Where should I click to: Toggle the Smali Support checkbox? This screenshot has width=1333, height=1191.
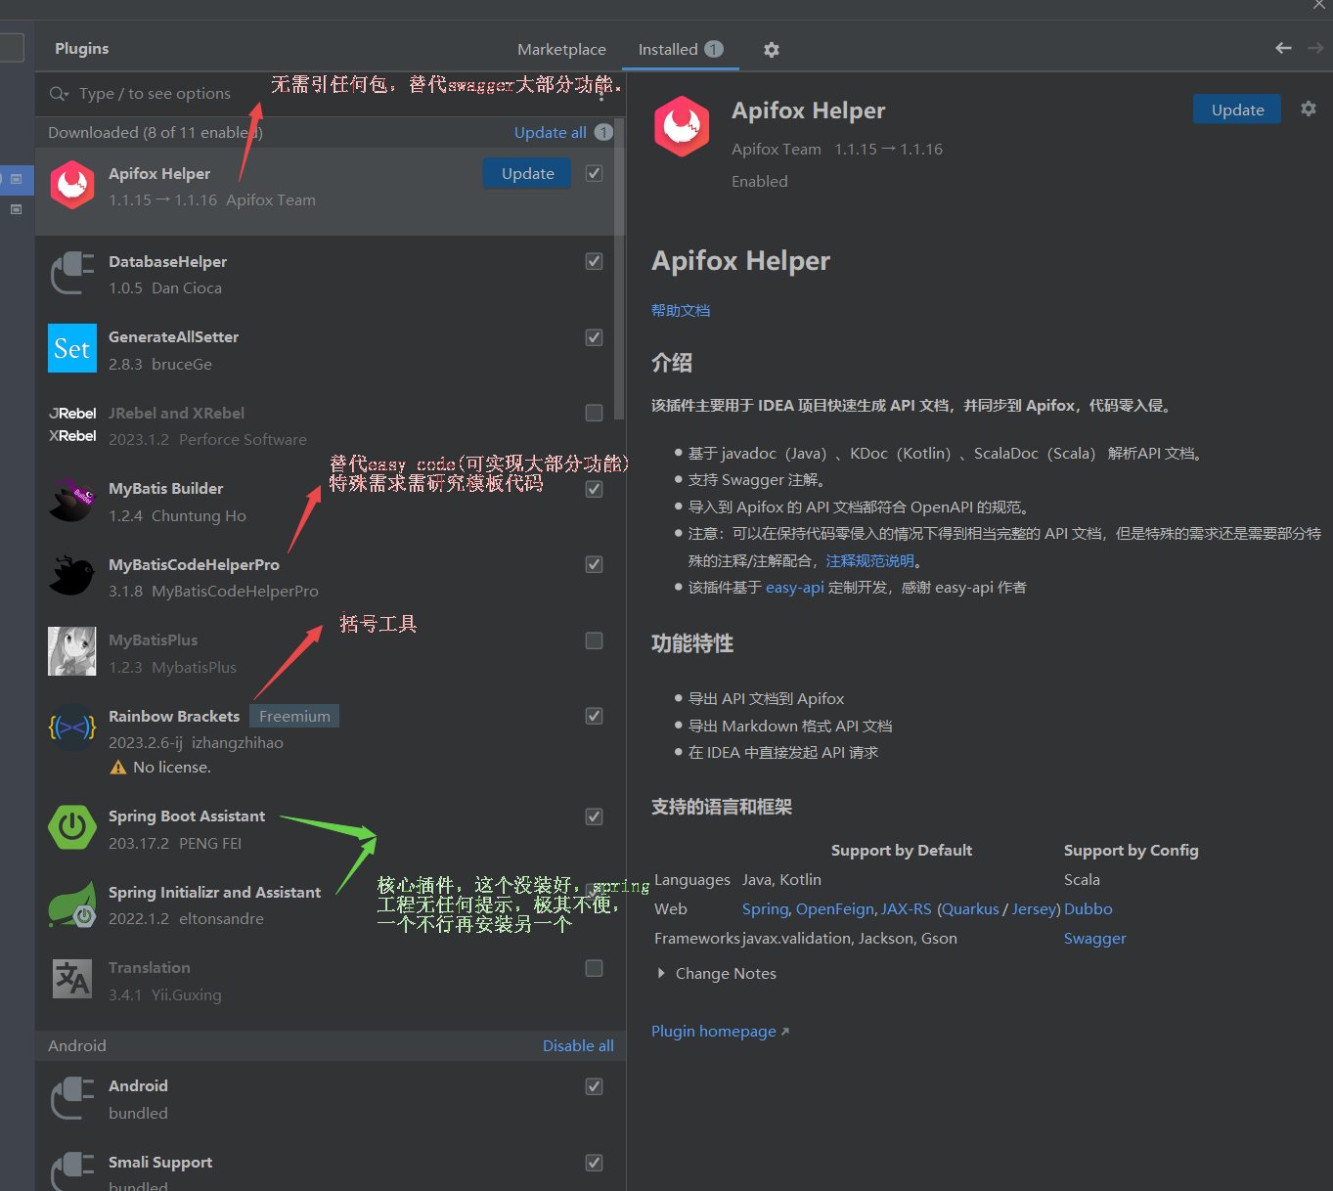pos(594,1163)
